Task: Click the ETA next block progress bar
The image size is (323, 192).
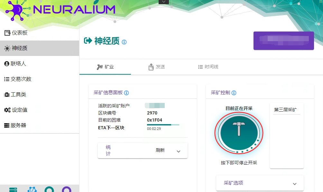Action: [163, 124]
